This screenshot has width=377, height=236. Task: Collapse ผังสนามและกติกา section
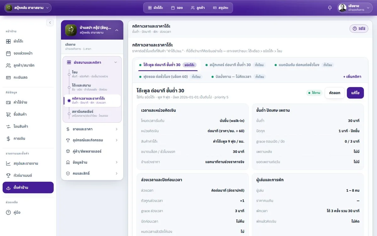pyautogui.click(x=92, y=62)
